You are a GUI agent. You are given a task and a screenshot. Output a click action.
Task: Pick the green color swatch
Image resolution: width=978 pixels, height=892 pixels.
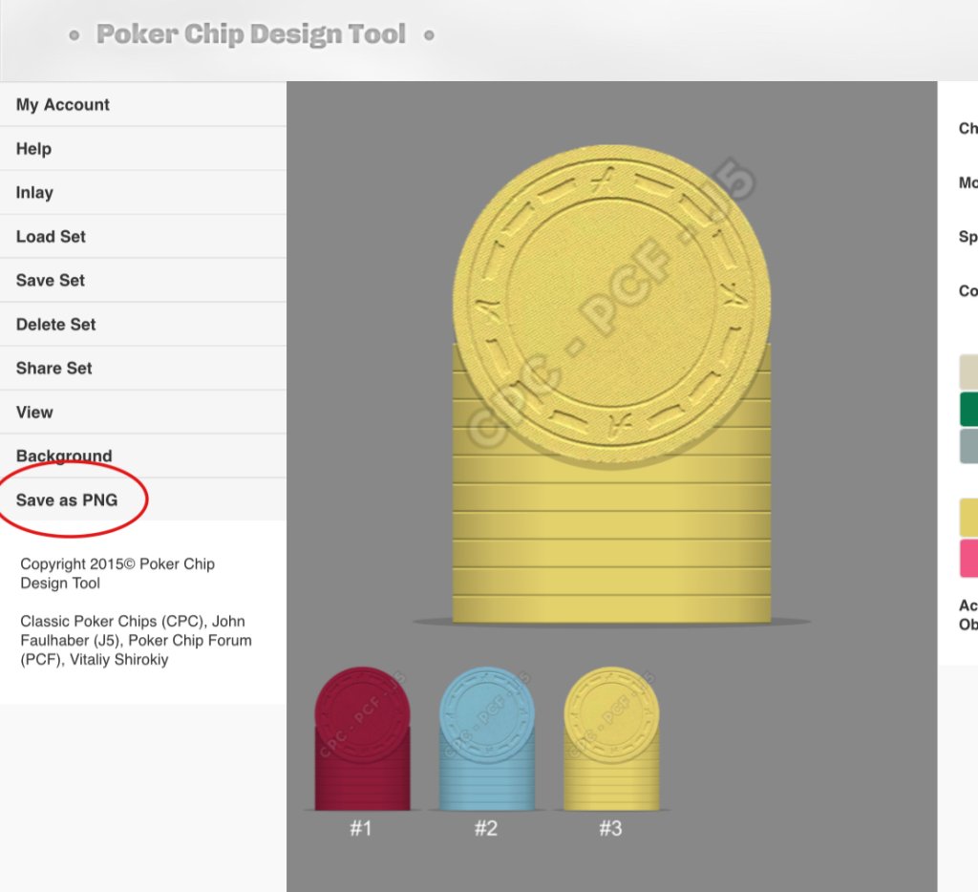(968, 409)
